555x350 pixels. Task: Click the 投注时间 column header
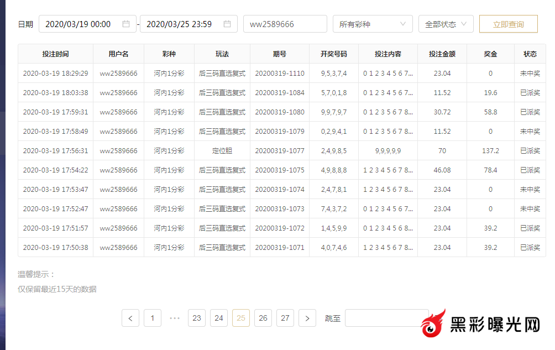[55, 54]
